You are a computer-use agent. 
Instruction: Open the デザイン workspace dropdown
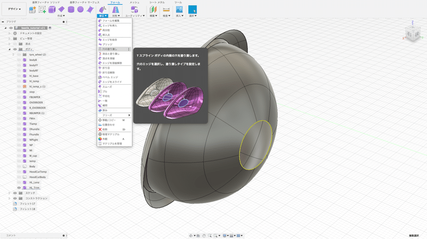pos(14,9)
